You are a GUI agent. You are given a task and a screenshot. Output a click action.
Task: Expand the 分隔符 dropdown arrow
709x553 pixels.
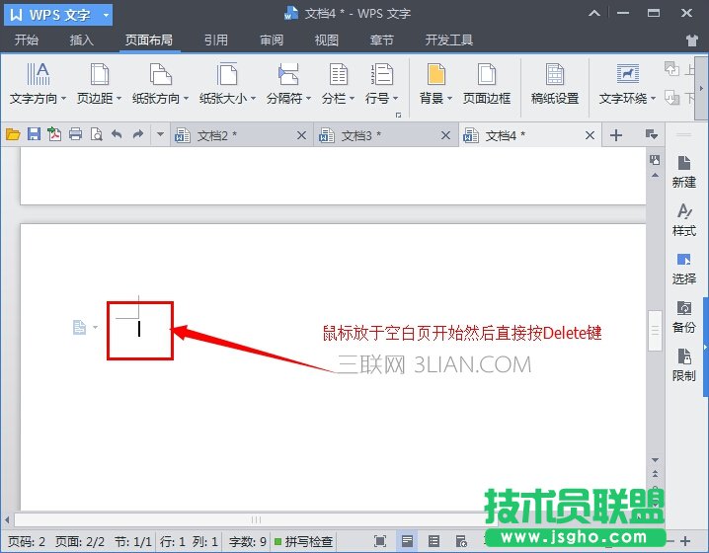click(308, 98)
